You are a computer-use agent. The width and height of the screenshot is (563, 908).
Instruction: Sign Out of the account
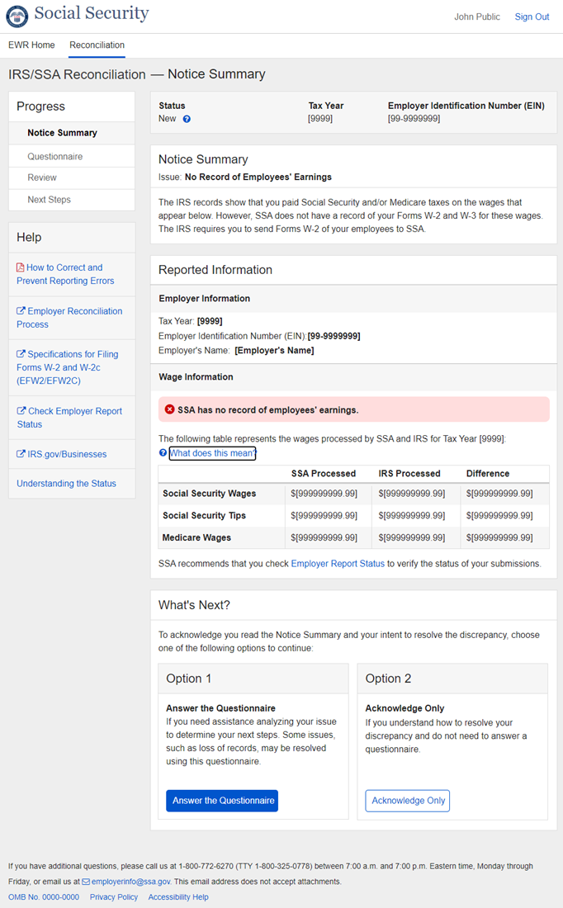[532, 17]
